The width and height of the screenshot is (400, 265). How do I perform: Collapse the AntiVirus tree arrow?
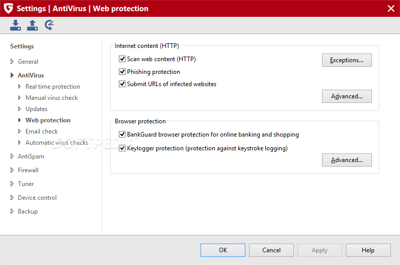[12, 75]
